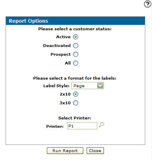Click the Run Report button
Viewport: 152px width, 160px height.
pyautogui.click(x=65, y=151)
